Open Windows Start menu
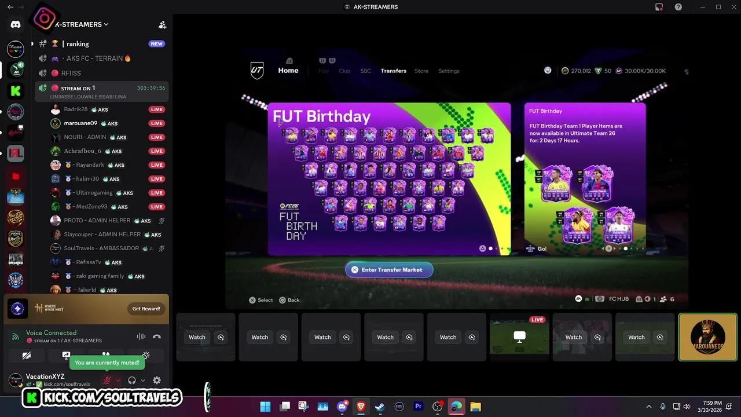Screen dimensions: 741x417 coord(265,407)
